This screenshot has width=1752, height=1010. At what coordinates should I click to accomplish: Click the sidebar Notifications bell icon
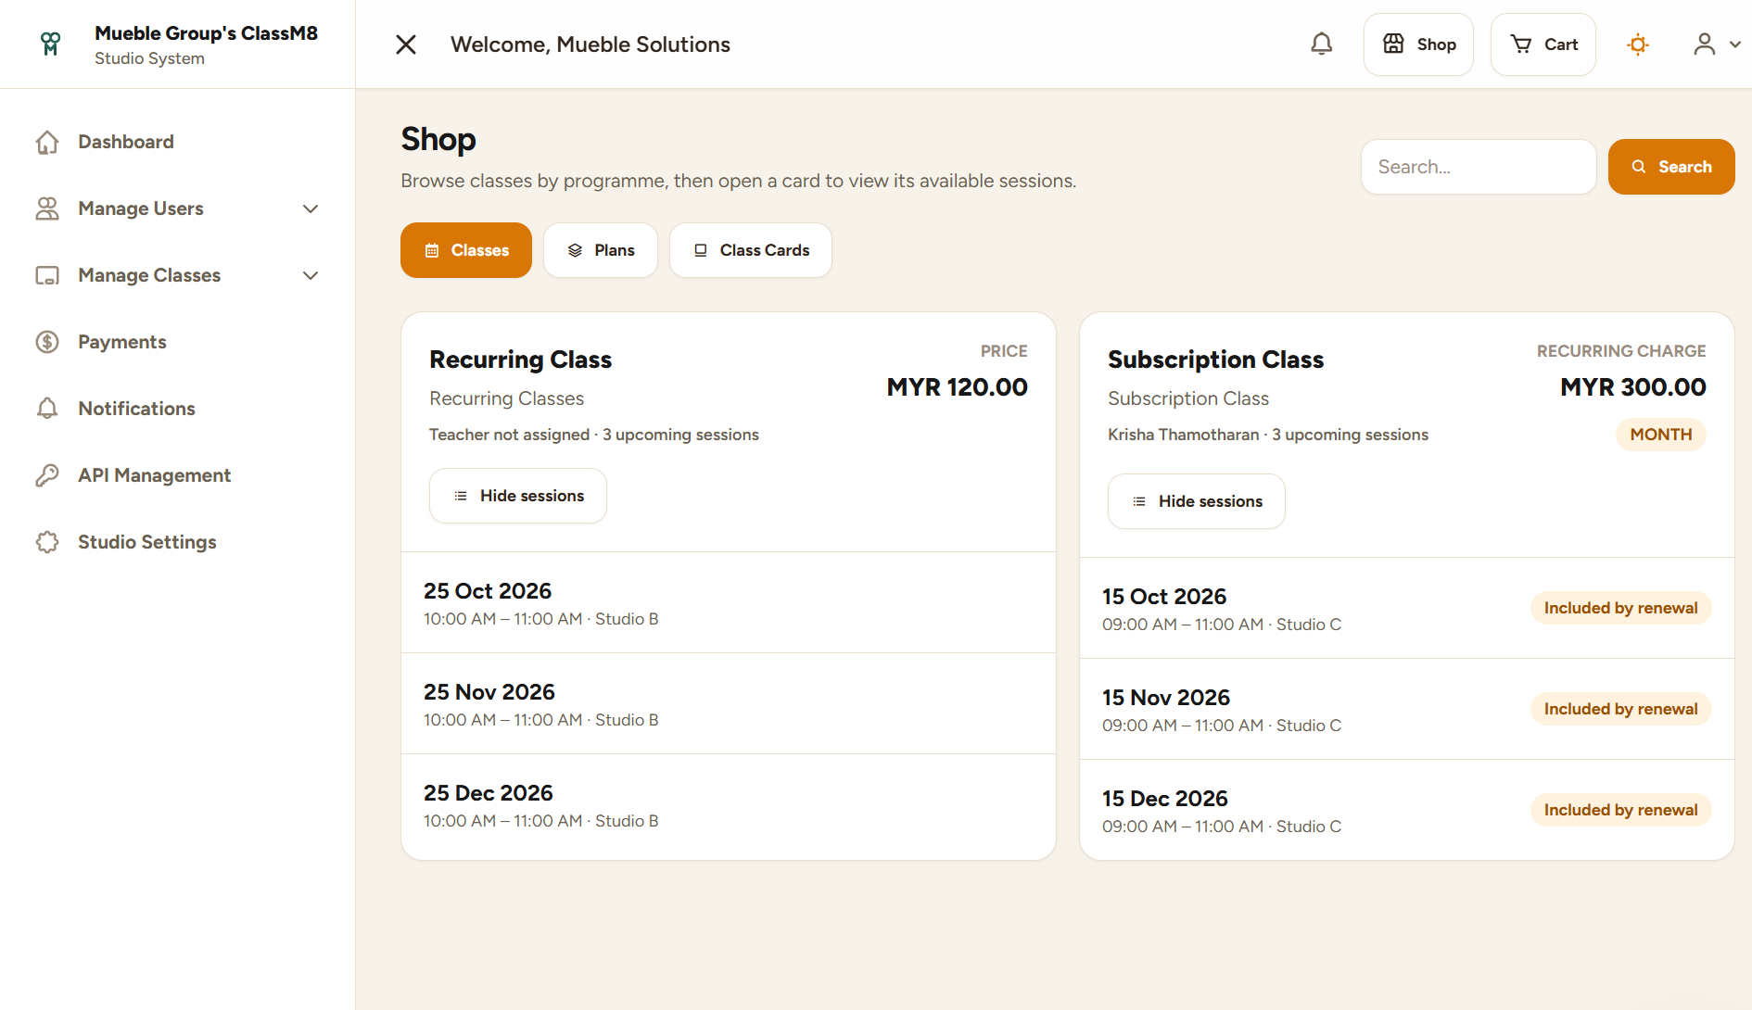(47, 409)
